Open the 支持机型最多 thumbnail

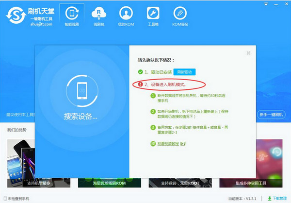(x=39, y=163)
